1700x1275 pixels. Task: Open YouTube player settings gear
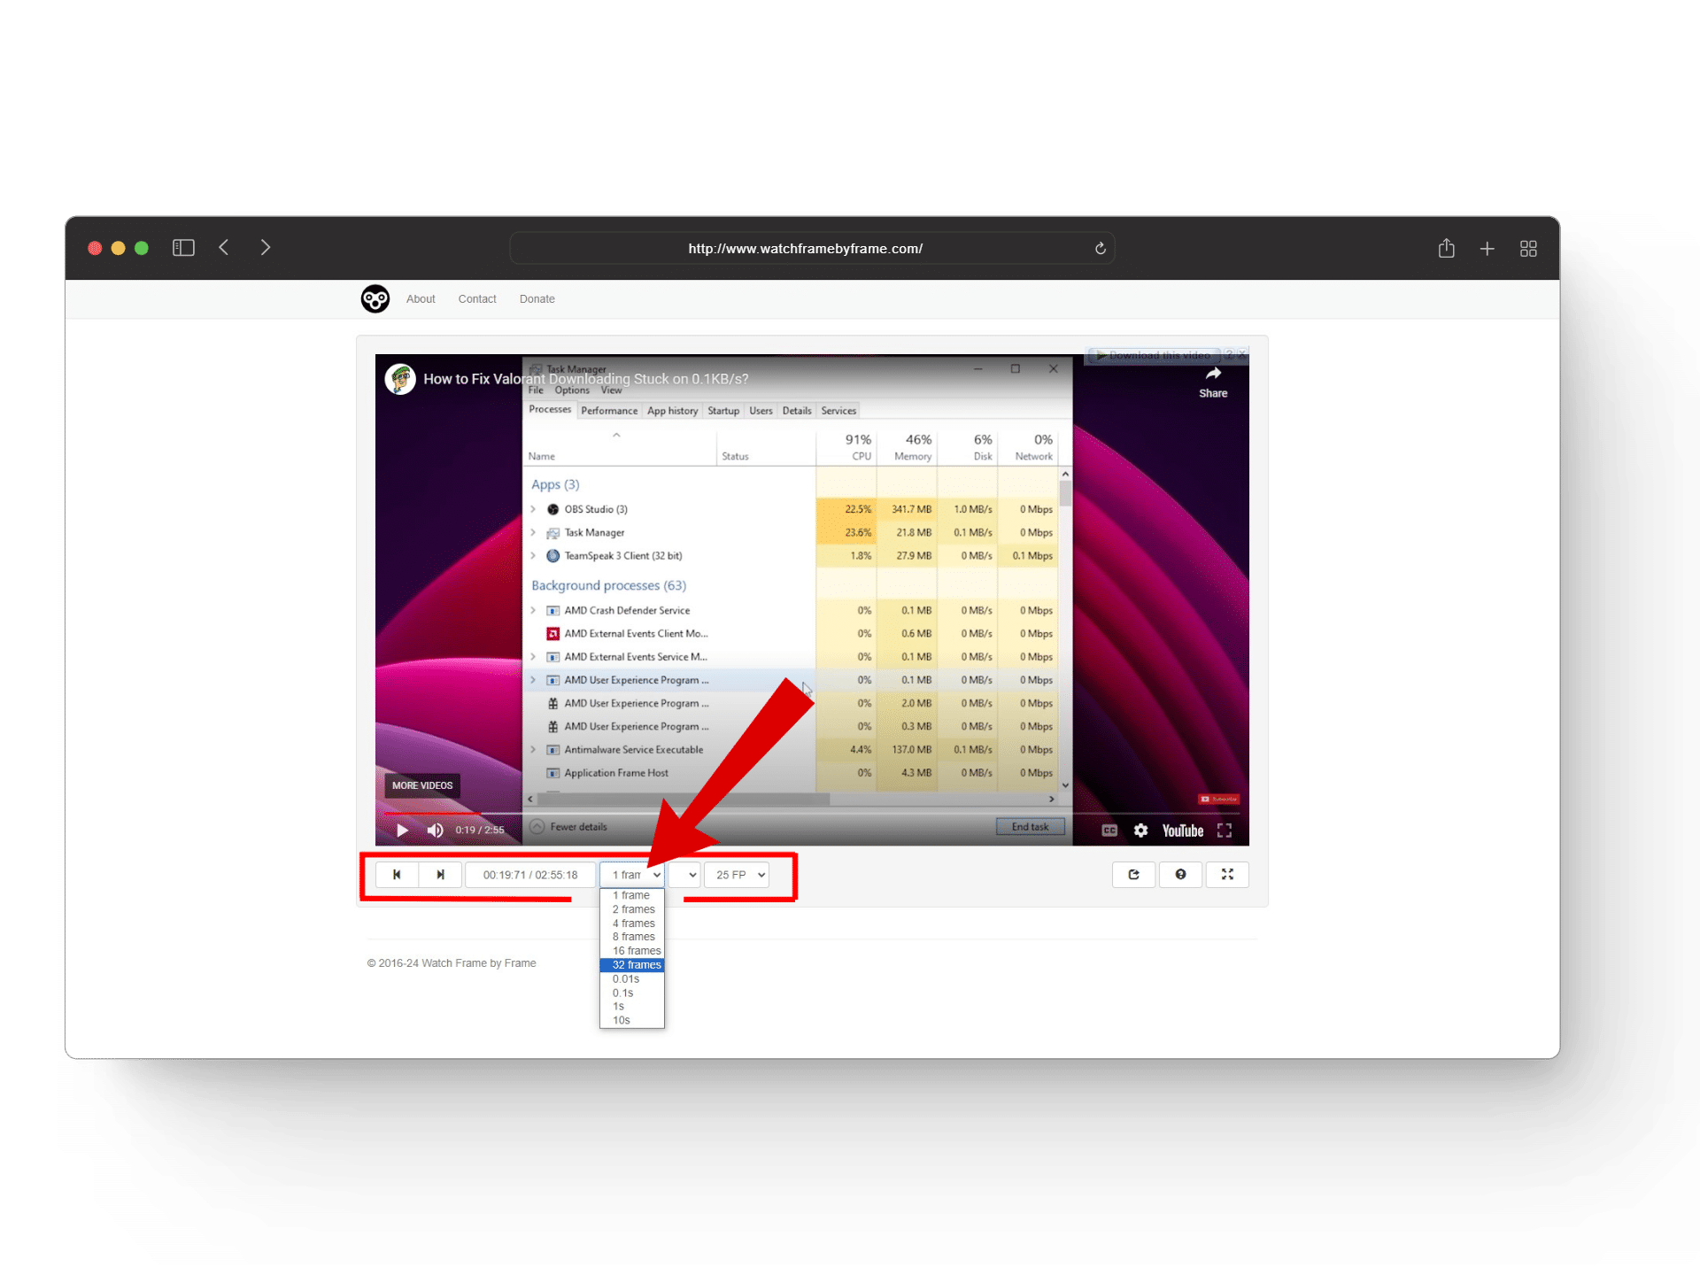coord(1140,831)
